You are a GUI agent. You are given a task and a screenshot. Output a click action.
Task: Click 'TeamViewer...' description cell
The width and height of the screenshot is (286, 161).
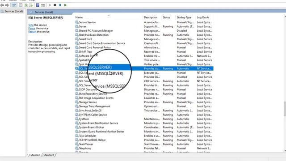point(152,144)
